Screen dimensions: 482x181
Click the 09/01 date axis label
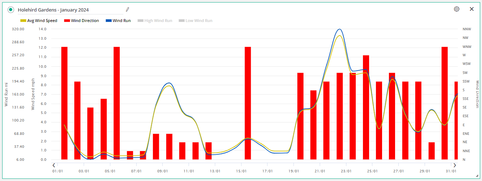tap(163, 171)
